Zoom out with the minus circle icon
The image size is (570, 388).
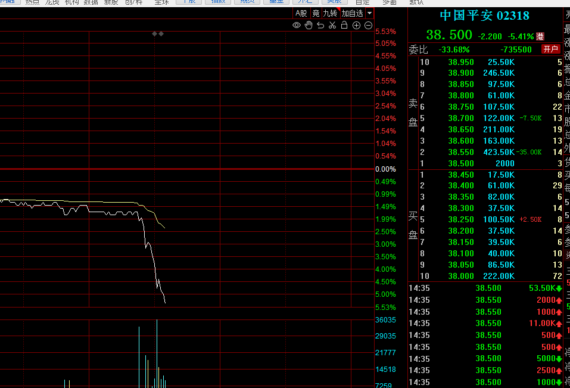coord(368,25)
